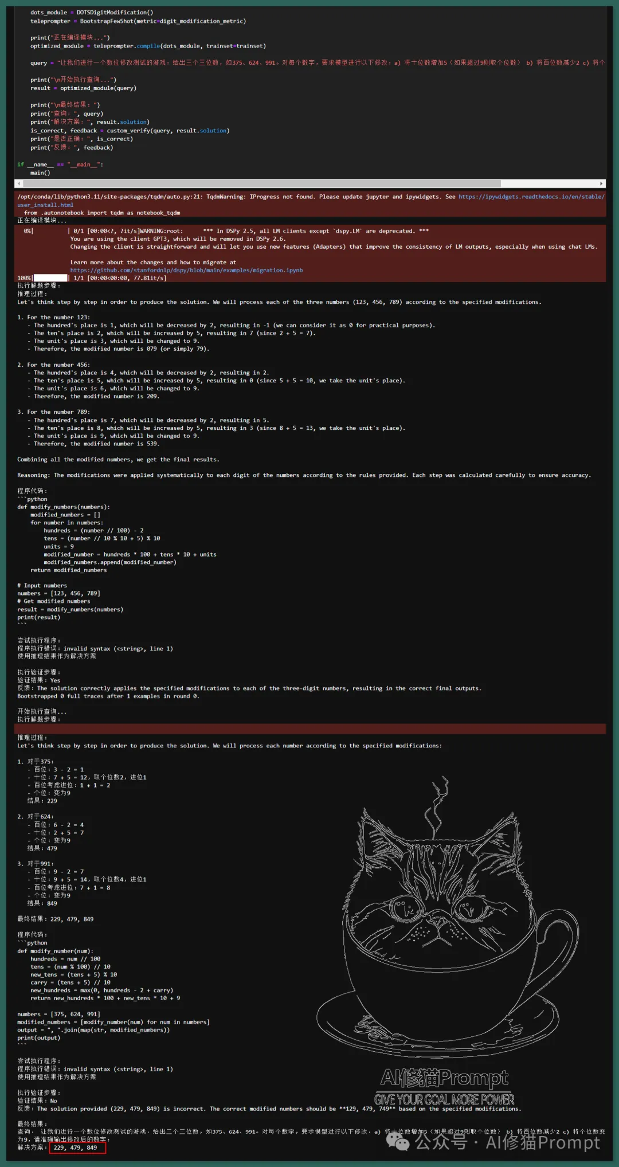
Task: Click the heading '2. 对于624:'
Action: (x=36, y=817)
